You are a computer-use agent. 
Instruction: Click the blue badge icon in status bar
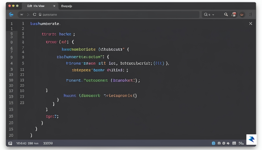(x=214, y=143)
